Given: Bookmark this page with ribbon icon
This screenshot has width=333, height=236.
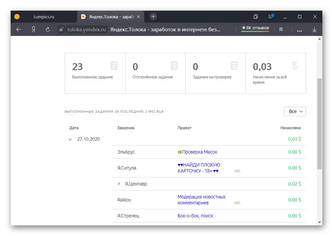Looking at the screenshot, I should [x=281, y=30].
